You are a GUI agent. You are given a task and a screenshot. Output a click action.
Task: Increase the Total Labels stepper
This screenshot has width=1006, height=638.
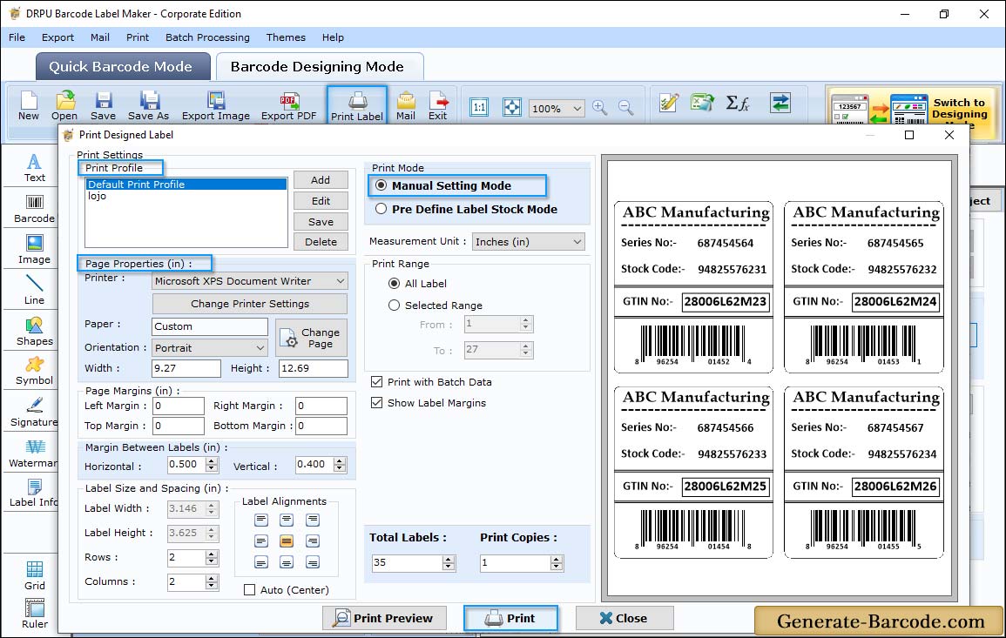tap(449, 559)
